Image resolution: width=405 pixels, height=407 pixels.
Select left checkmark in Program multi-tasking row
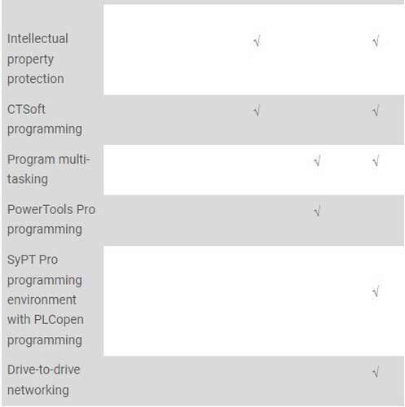(317, 161)
